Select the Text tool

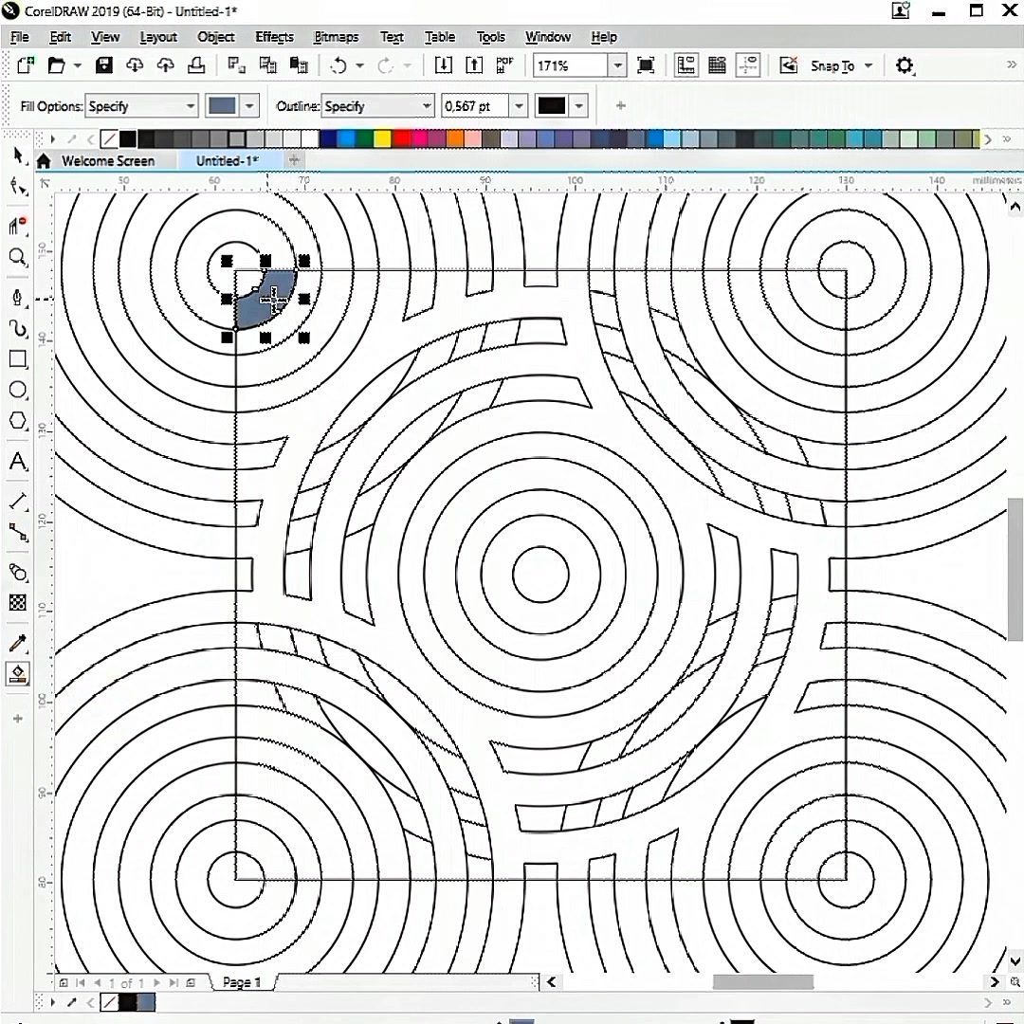18,462
